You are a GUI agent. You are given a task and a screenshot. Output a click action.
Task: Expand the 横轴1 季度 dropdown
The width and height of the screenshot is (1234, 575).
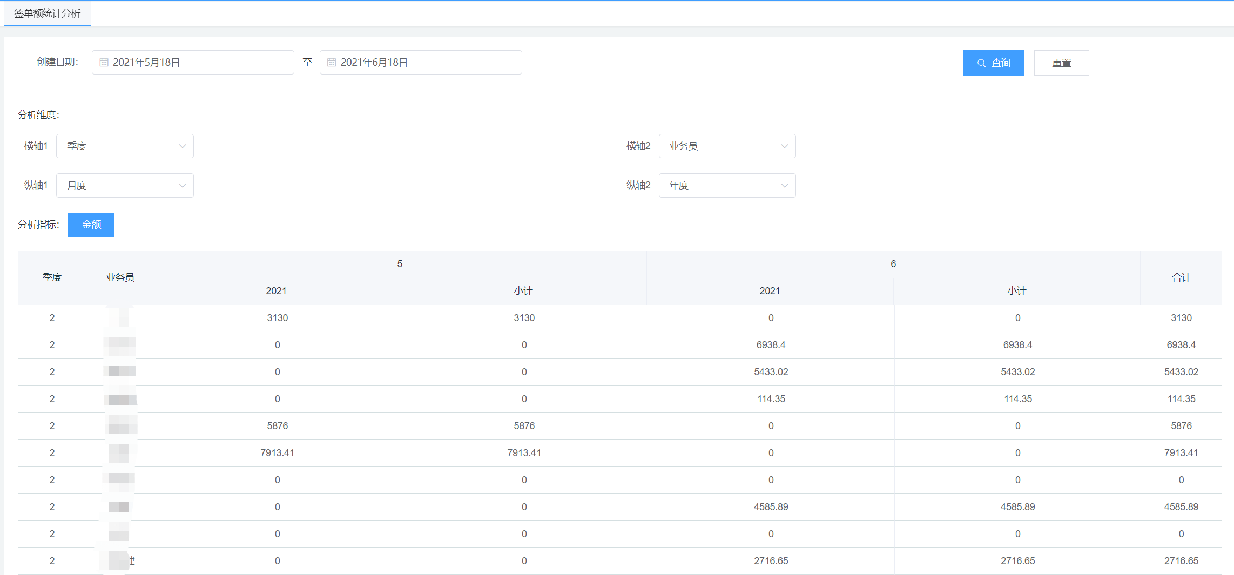pos(125,146)
